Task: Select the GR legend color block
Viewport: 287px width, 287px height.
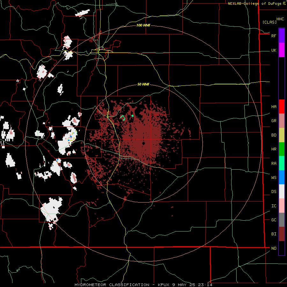Action: click(x=282, y=121)
